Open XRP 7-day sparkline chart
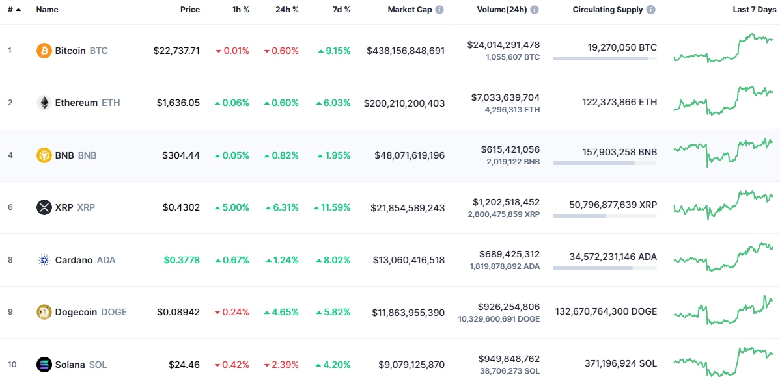Screen dimensions: 780x388 pos(723,205)
